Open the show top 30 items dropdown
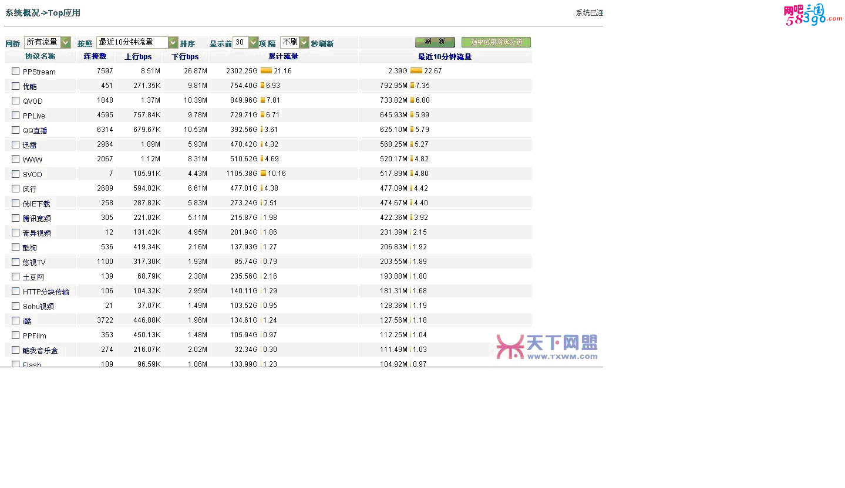This screenshot has height=488, width=845. click(245, 42)
